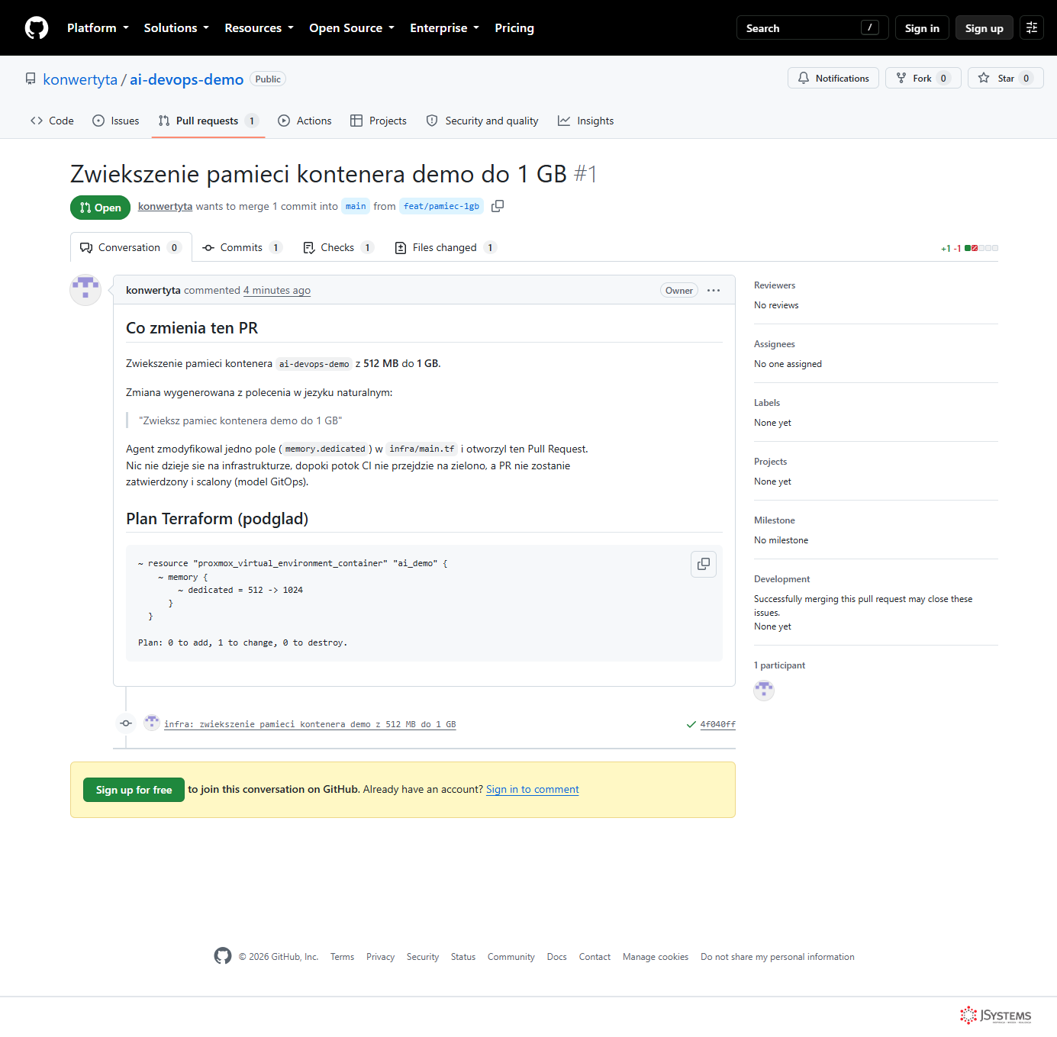Open the Security and quality tab
The height and width of the screenshot is (1037, 1057).
pyautogui.click(x=482, y=121)
